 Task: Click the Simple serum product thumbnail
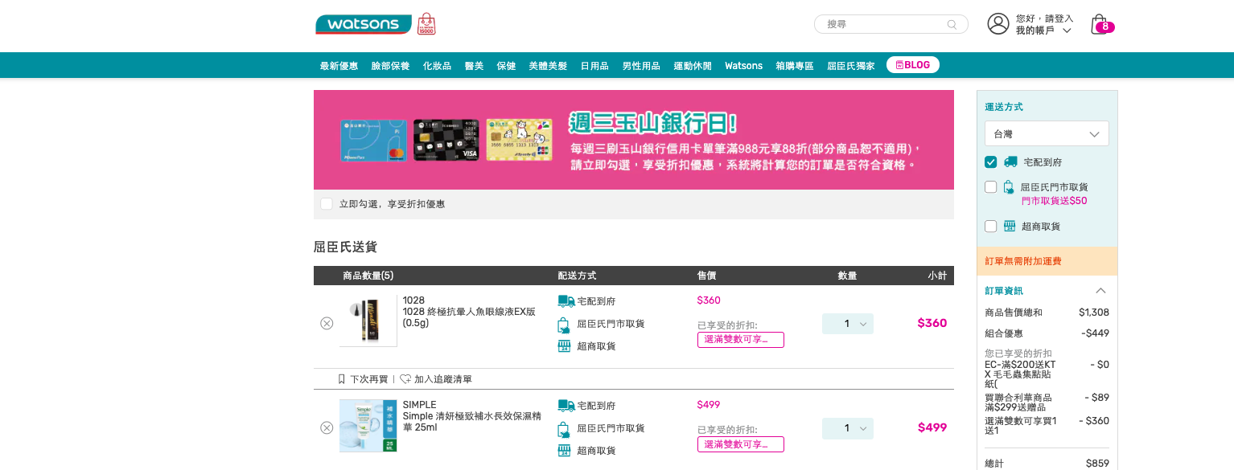[368, 426]
